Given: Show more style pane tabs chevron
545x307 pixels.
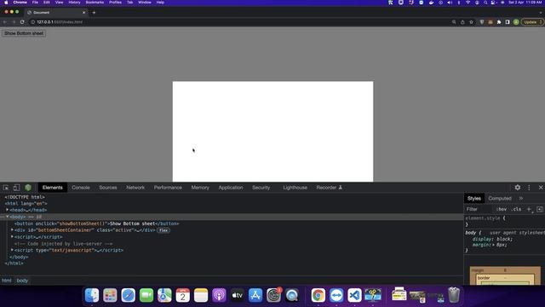Looking at the screenshot, I should tap(521, 199).
